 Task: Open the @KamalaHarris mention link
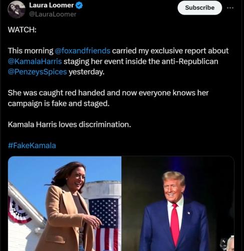pos(35,61)
